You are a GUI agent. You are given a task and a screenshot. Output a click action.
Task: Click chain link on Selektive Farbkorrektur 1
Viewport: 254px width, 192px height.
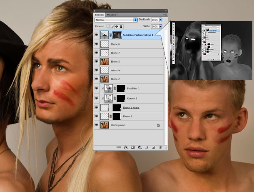pos(111,35)
